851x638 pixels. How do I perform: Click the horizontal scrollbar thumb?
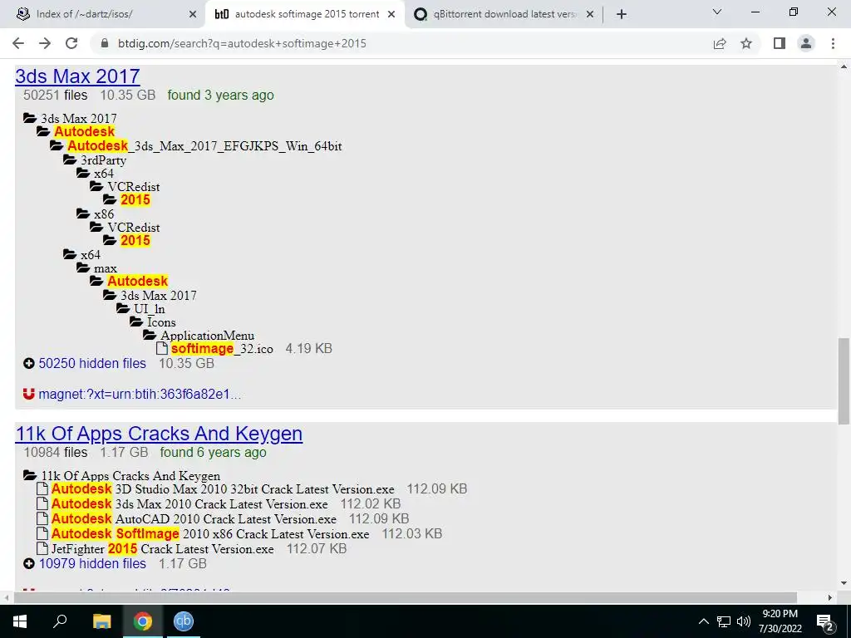tap(406, 597)
